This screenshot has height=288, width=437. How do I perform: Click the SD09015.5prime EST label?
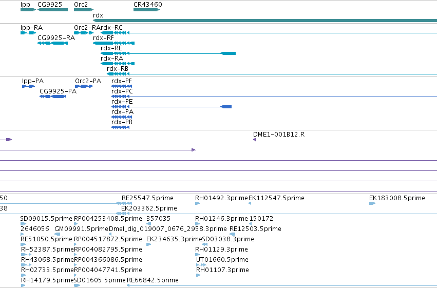click(46, 219)
